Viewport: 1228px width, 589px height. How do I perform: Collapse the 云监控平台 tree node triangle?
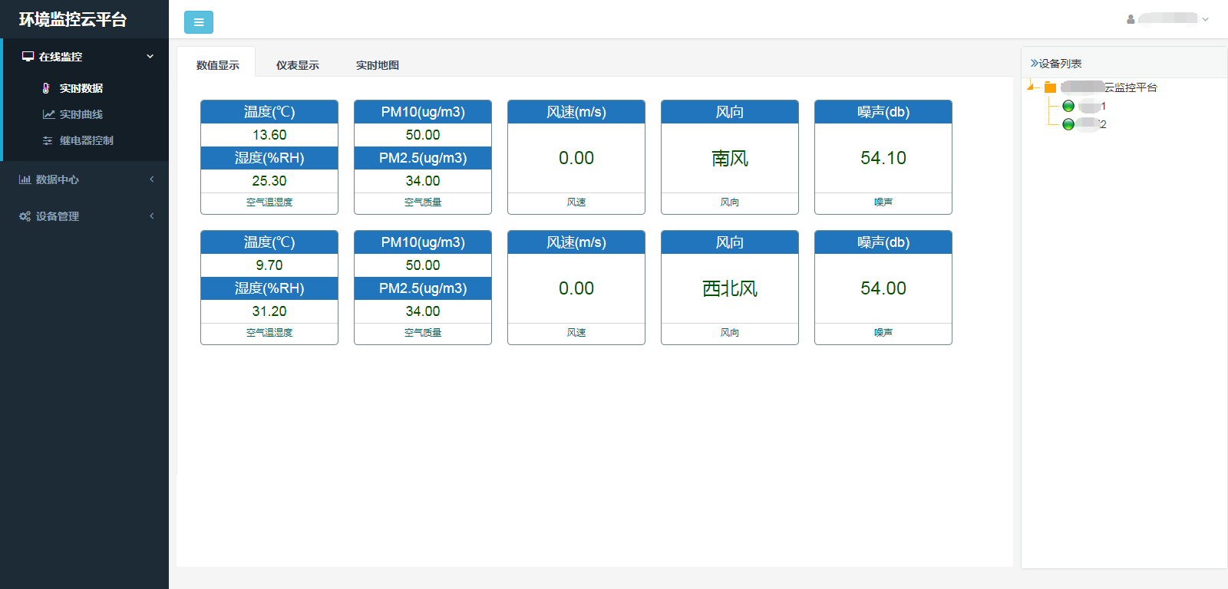(1030, 87)
